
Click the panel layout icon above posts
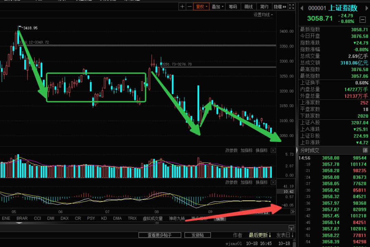(291, 227)
